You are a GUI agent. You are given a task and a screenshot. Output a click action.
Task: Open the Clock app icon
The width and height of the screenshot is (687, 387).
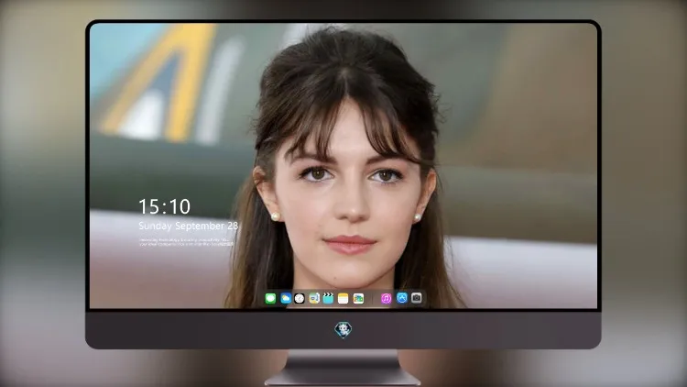coord(300,298)
